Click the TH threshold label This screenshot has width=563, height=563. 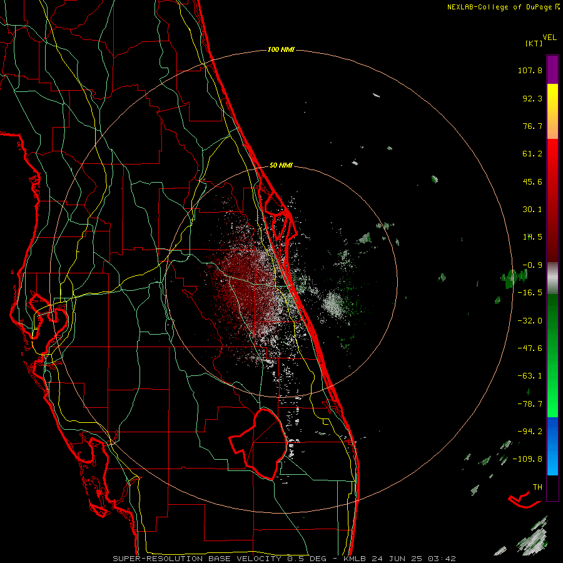[537, 487]
